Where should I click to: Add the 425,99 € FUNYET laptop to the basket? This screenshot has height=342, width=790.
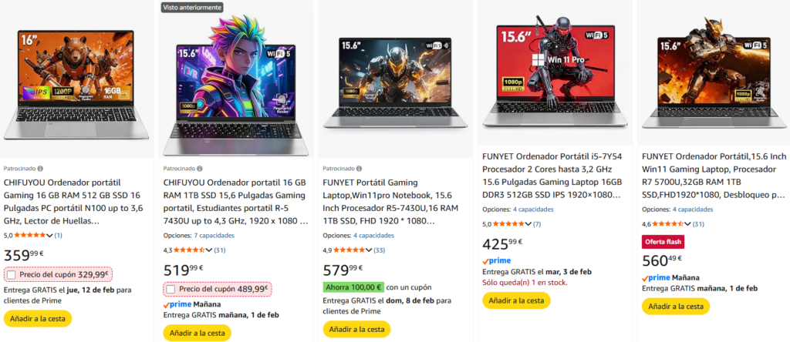[515, 300]
